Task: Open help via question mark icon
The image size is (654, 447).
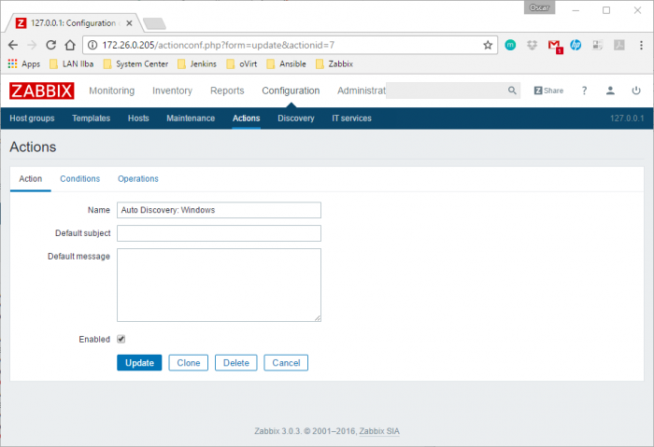Action: pos(584,91)
